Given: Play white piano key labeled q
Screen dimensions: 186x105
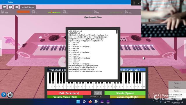Looking at the screenshot, I should 76,86.
